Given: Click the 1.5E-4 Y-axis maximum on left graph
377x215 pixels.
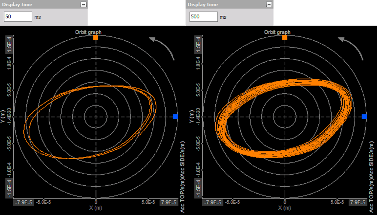Looking at the screenshot, I should (9, 45).
